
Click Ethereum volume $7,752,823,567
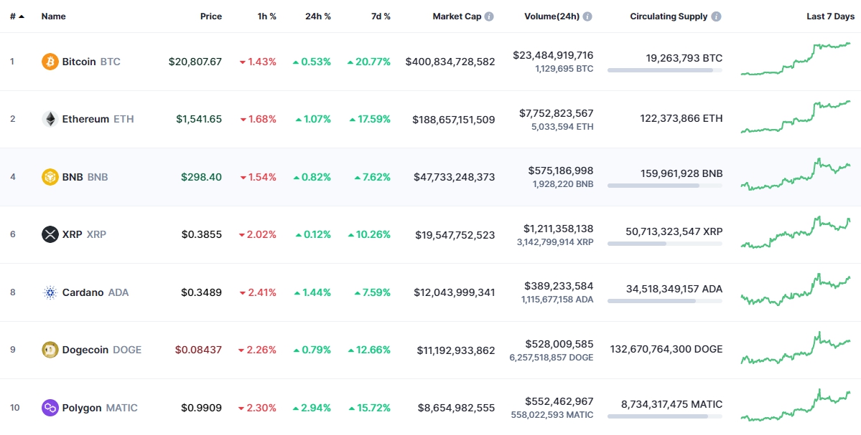click(x=557, y=113)
